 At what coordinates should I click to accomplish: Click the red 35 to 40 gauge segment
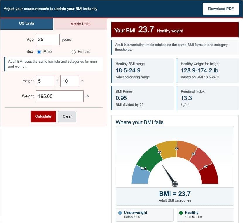pos(201,159)
